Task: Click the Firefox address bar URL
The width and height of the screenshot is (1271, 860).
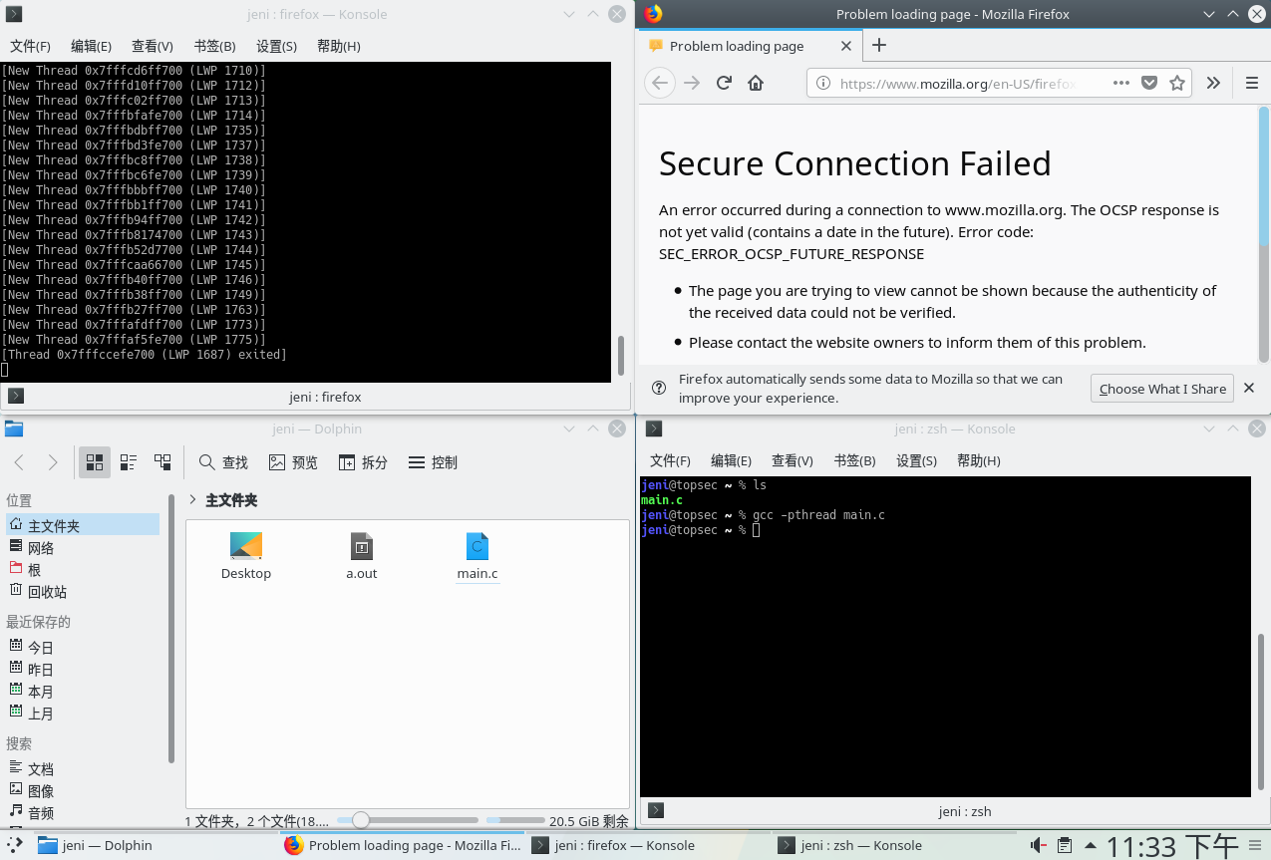Action: pos(958,84)
